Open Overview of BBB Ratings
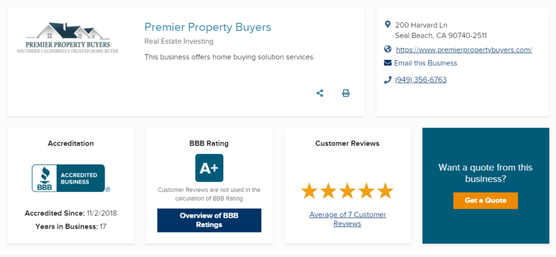This screenshot has height=257, width=556. coord(209,220)
